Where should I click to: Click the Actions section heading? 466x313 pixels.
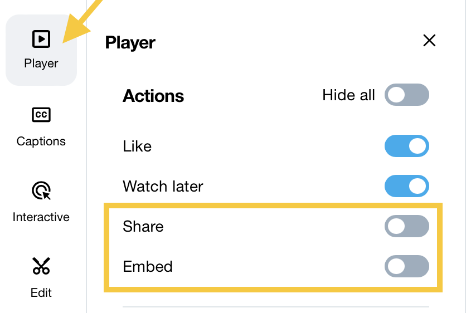point(153,96)
